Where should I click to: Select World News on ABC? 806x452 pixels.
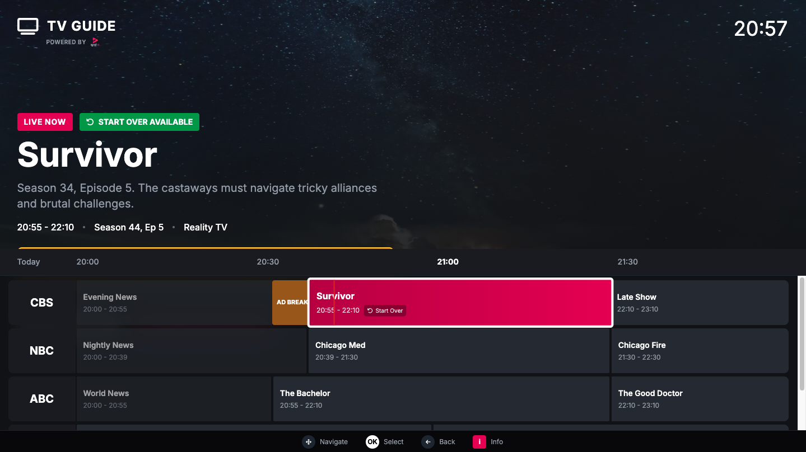pos(174,399)
